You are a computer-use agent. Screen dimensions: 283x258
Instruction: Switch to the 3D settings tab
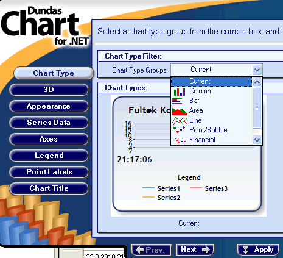[x=49, y=90]
